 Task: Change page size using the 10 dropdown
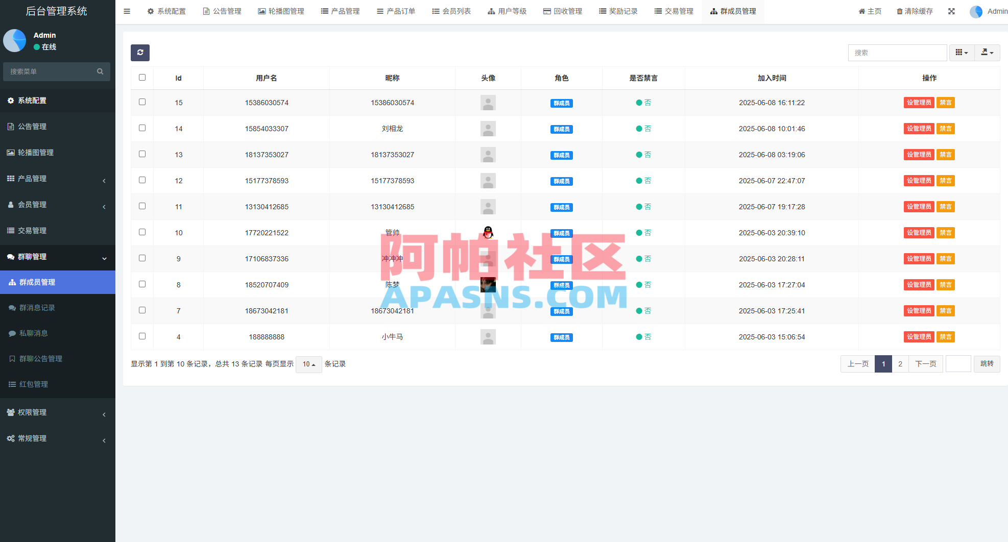308,364
